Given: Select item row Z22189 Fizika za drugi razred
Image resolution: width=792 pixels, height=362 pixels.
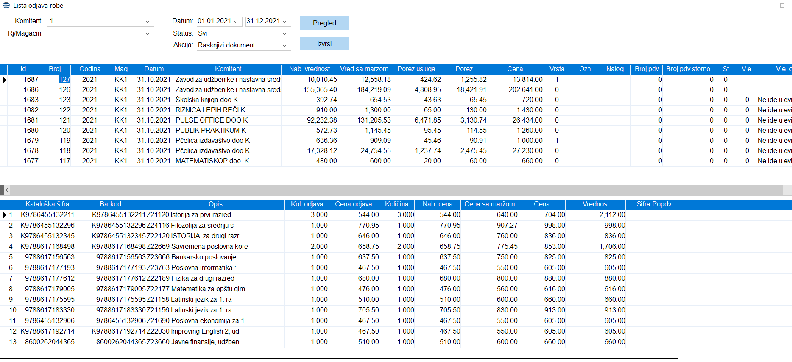Looking at the screenshot, I should click(x=190, y=278).
